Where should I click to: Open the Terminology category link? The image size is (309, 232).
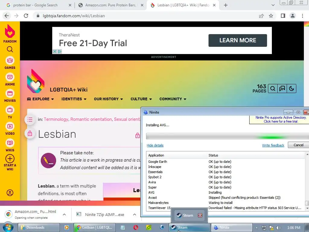(x=56, y=119)
